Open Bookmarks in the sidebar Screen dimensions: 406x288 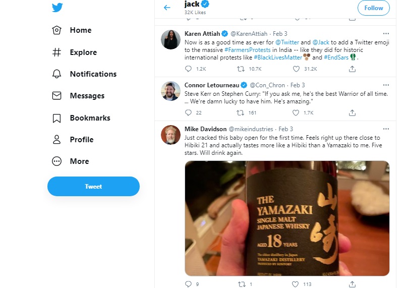click(81, 118)
